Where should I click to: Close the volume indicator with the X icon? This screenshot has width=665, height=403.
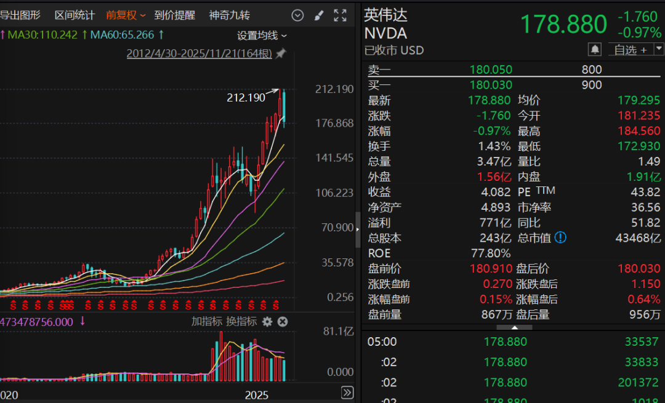pyautogui.click(x=282, y=321)
